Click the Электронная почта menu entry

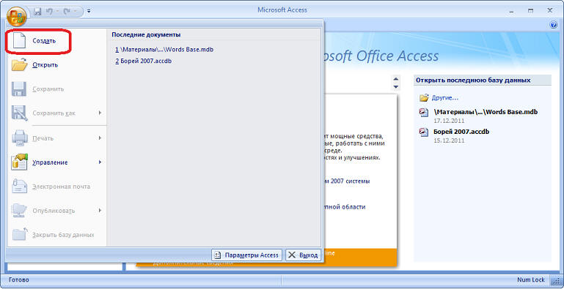(56, 187)
